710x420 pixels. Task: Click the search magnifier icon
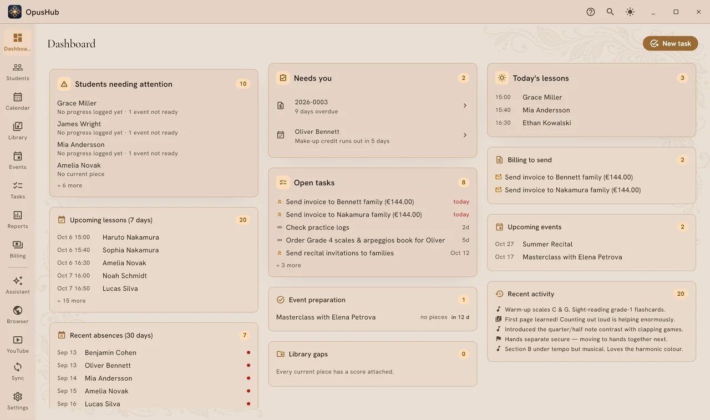pos(610,12)
